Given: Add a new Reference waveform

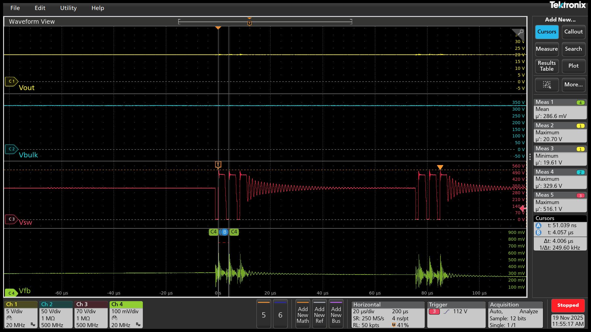Looking at the screenshot, I should tap(319, 314).
